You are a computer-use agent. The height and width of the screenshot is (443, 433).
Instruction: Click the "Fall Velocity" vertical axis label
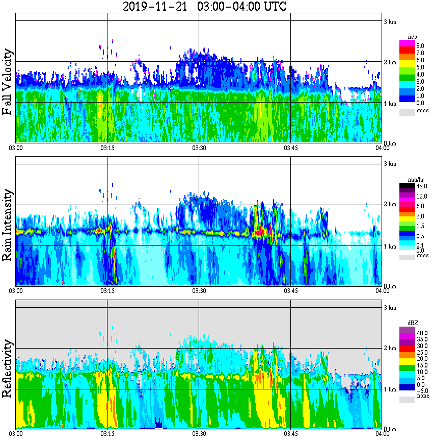[x=7, y=82]
